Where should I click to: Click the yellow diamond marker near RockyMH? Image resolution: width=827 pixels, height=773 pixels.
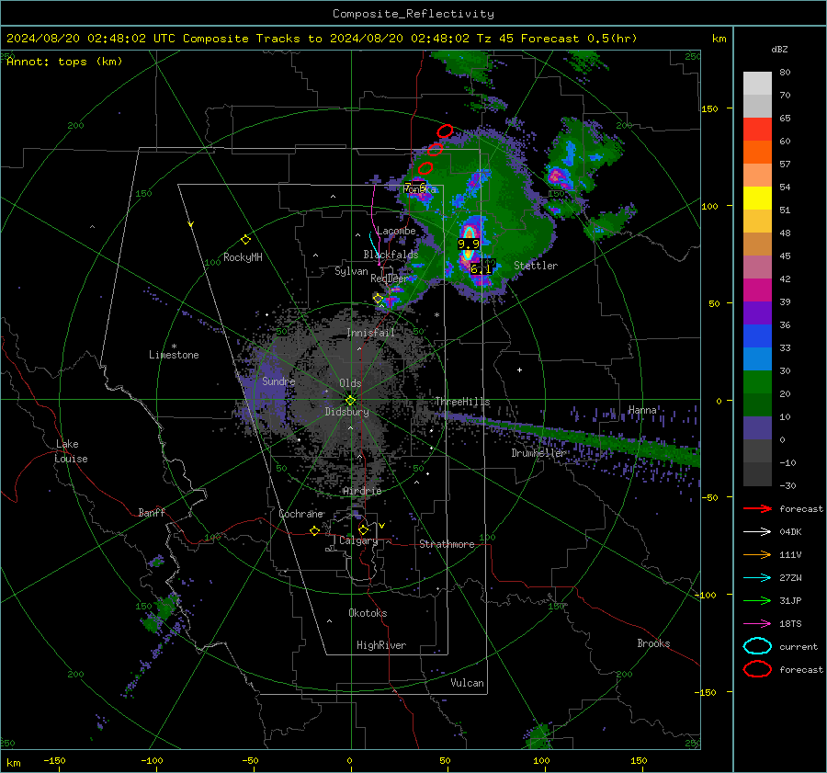pyautogui.click(x=245, y=240)
